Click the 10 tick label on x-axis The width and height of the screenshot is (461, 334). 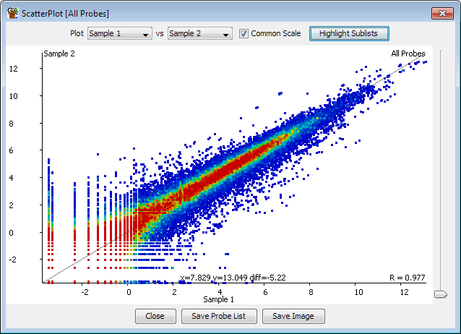pos(358,291)
